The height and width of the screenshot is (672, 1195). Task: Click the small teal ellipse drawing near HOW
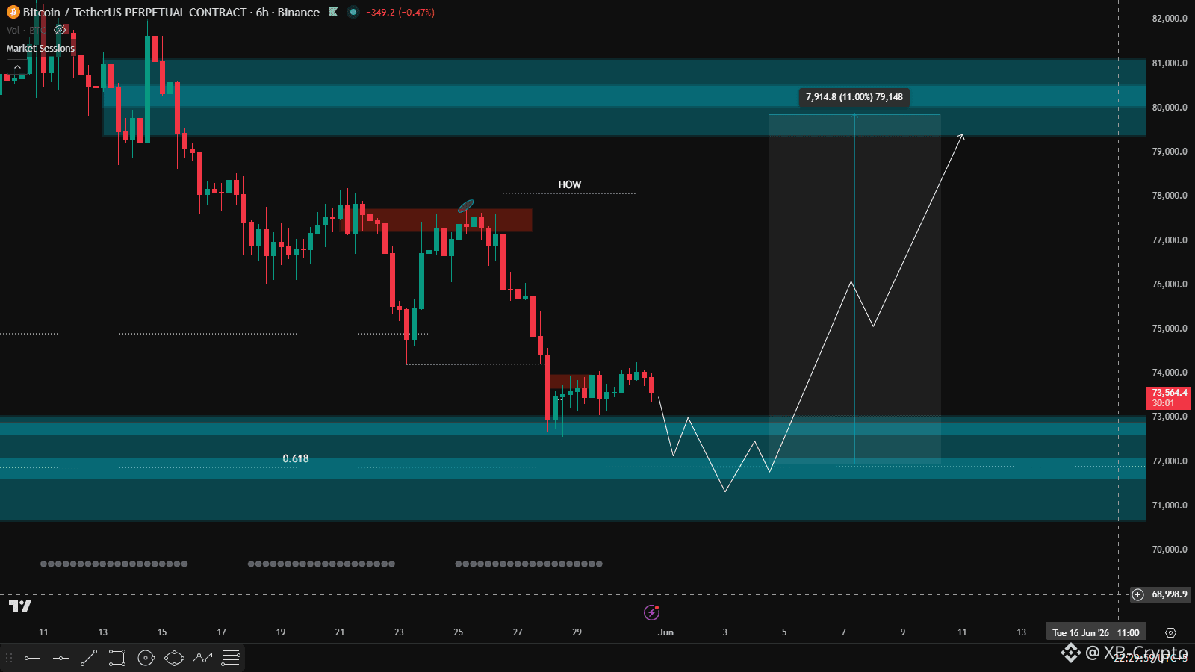click(x=466, y=206)
